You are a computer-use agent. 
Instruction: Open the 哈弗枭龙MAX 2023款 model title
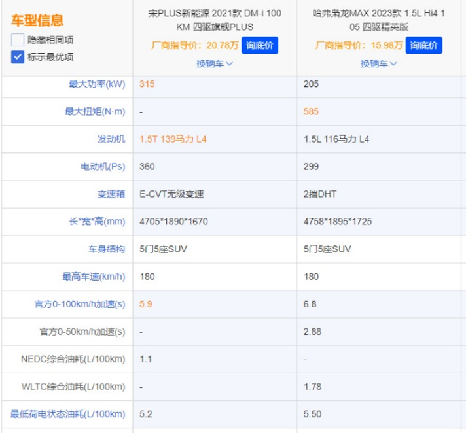point(378,20)
